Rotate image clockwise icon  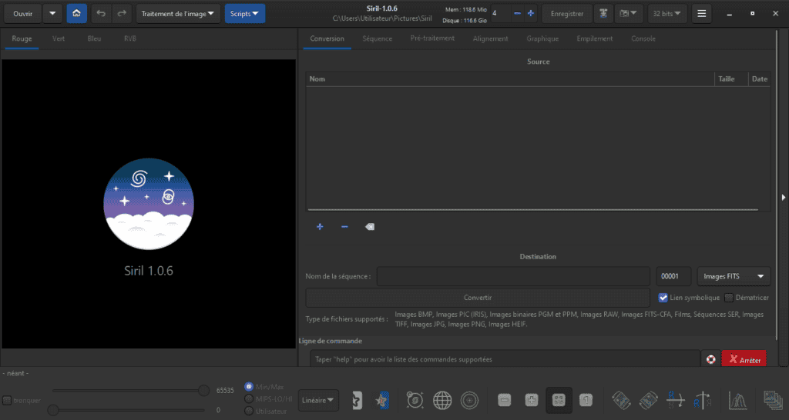[649, 401]
